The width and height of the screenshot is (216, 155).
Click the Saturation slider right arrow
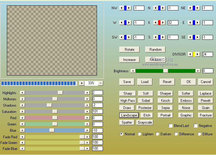coord(87,111)
